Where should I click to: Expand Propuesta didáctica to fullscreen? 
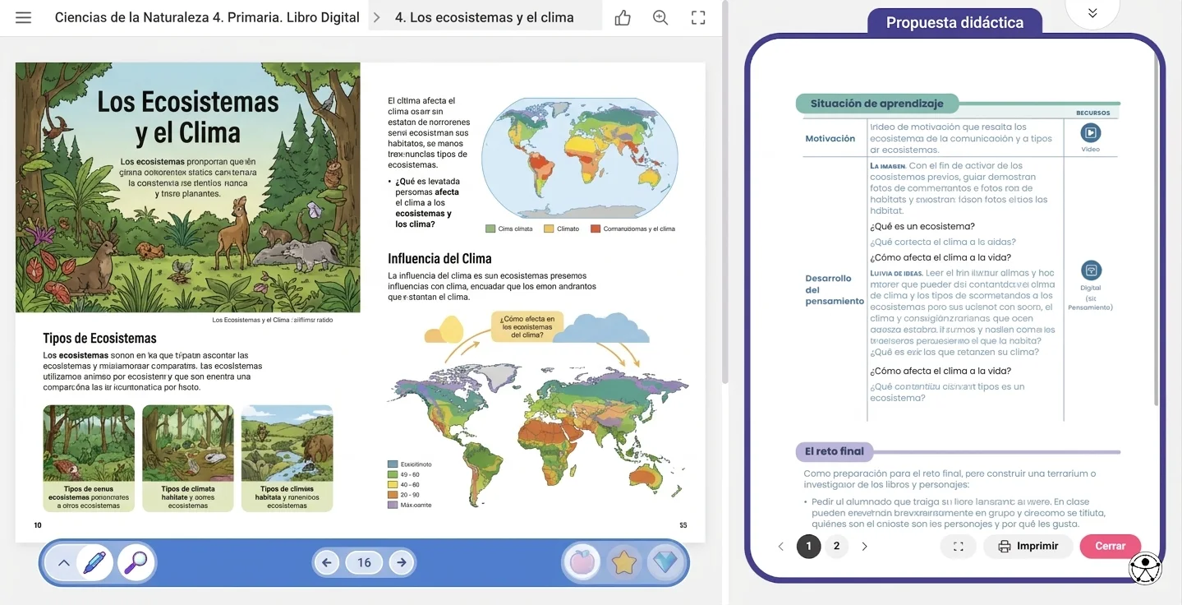958,546
